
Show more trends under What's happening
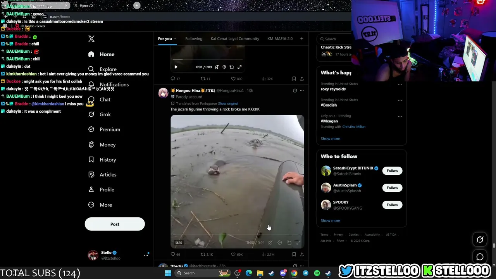(330, 139)
